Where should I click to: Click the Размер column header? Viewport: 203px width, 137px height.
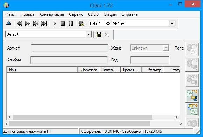tap(153, 70)
